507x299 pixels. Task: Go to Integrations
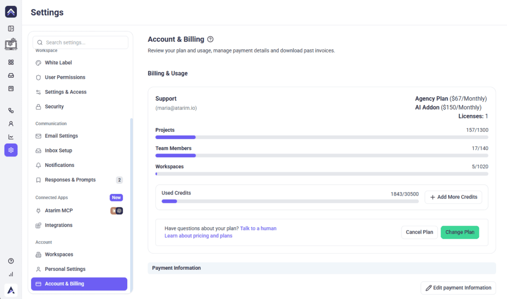point(79,225)
